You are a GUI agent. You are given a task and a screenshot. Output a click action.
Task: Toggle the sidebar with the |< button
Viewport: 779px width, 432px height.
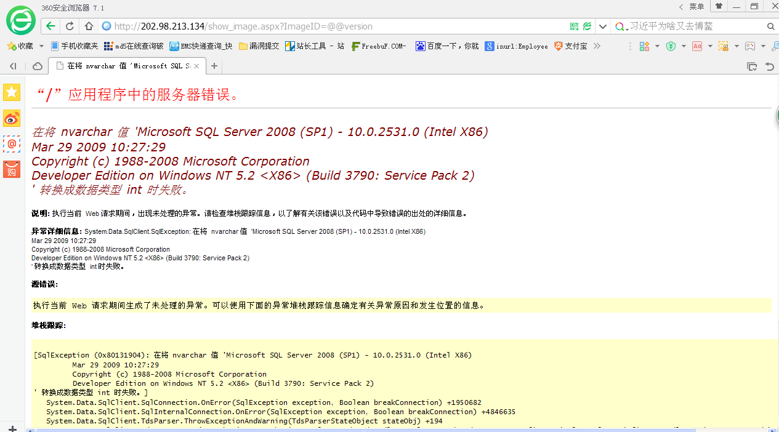click(13, 66)
